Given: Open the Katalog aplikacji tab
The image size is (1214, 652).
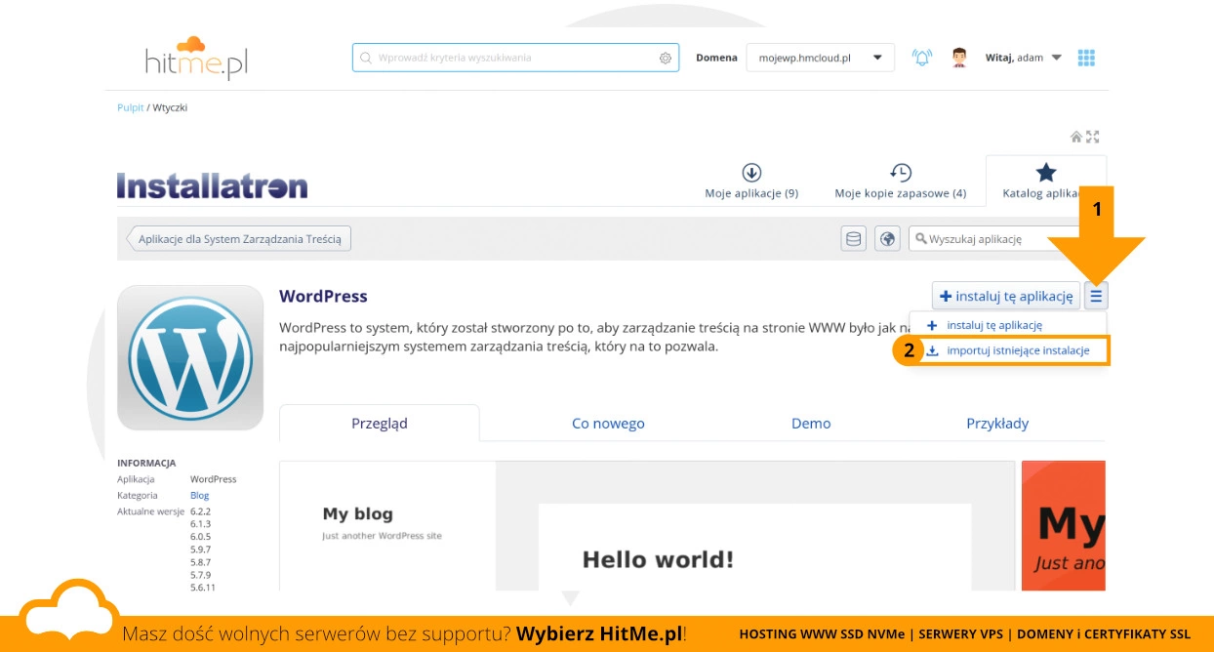Looking at the screenshot, I should pyautogui.click(x=1045, y=182).
